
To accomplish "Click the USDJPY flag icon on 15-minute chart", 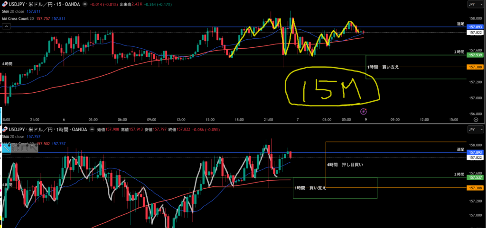I will click(x=5, y=4).
